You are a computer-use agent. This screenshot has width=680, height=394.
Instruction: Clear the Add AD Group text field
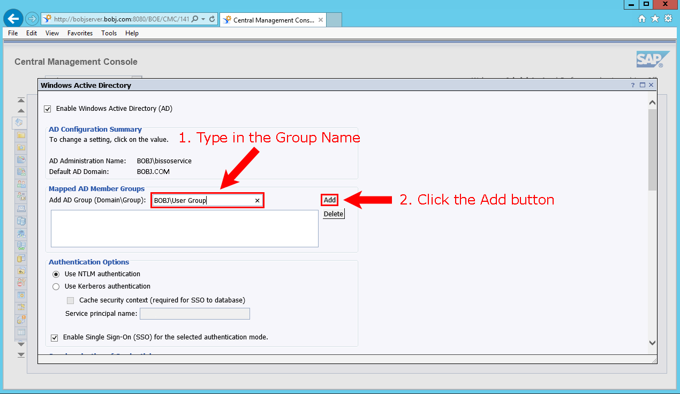point(257,200)
